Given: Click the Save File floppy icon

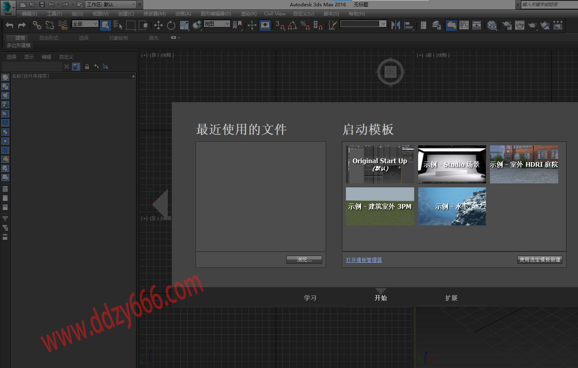Looking at the screenshot, I should pos(42,5).
